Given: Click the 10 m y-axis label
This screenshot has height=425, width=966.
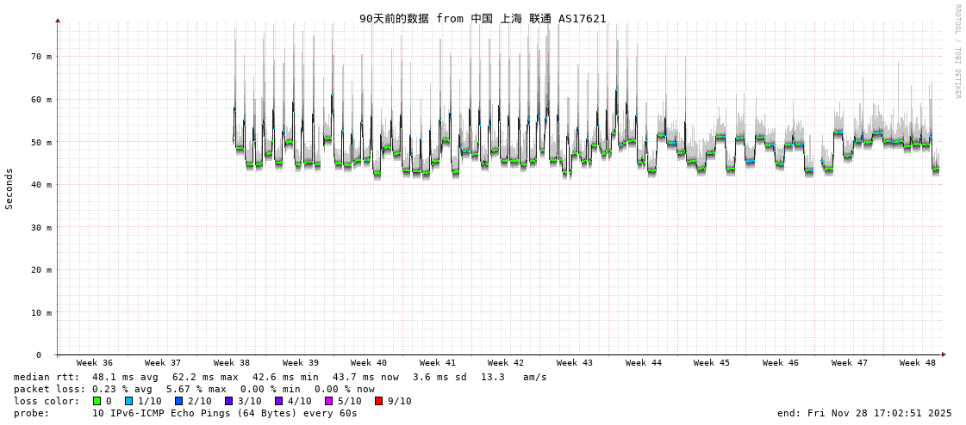Looking at the screenshot, I should 41,312.
